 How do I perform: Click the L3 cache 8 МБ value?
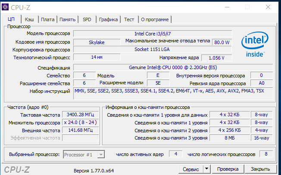point(230,138)
